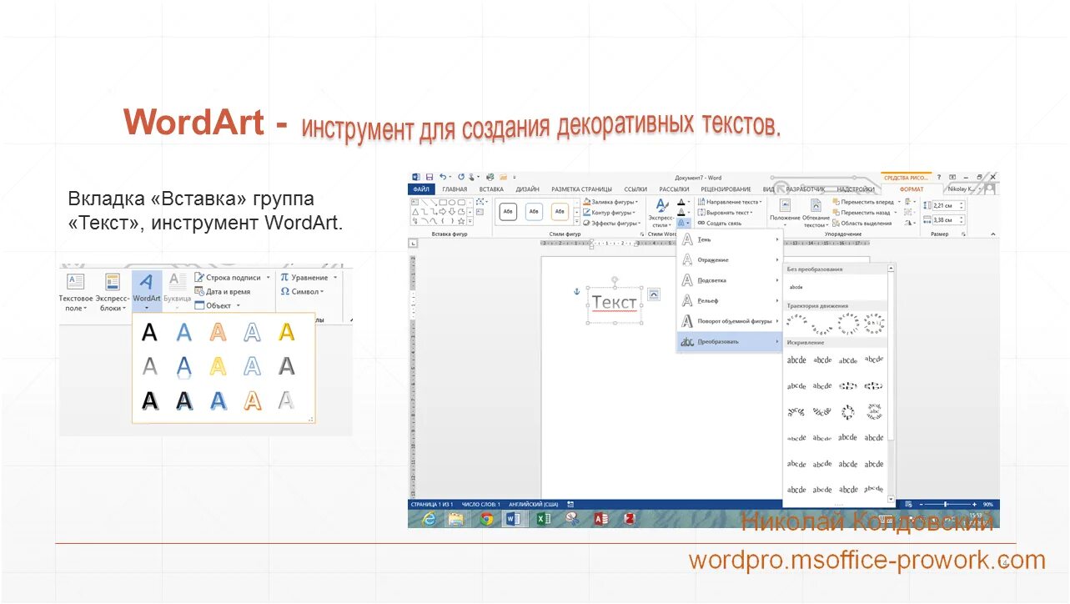1070x604 pixels.
Task: Pick the blue reflection WordArt style A
Action: (184, 367)
